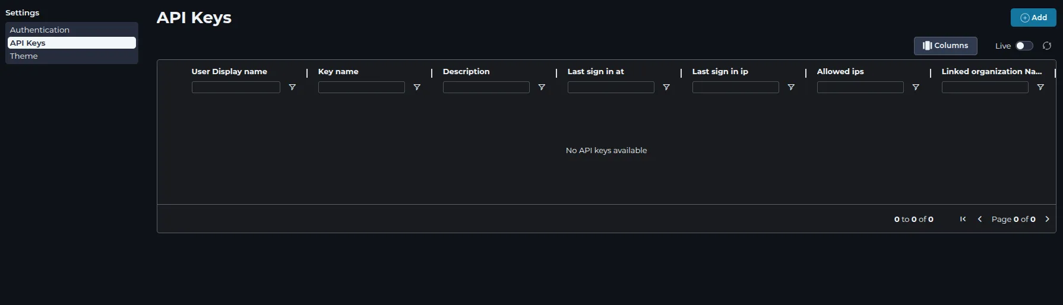Click the refresh icon beside Live toggle
This screenshot has width=1063, height=305.
click(x=1047, y=46)
